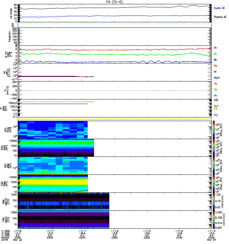Click the "hhmm" time axis label

5,238
